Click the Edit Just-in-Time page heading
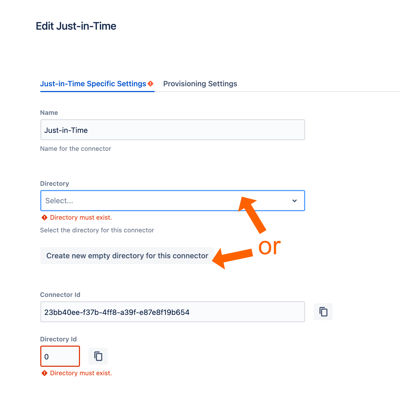The height and width of the screenshot is (407, 400). pos(76,26)
